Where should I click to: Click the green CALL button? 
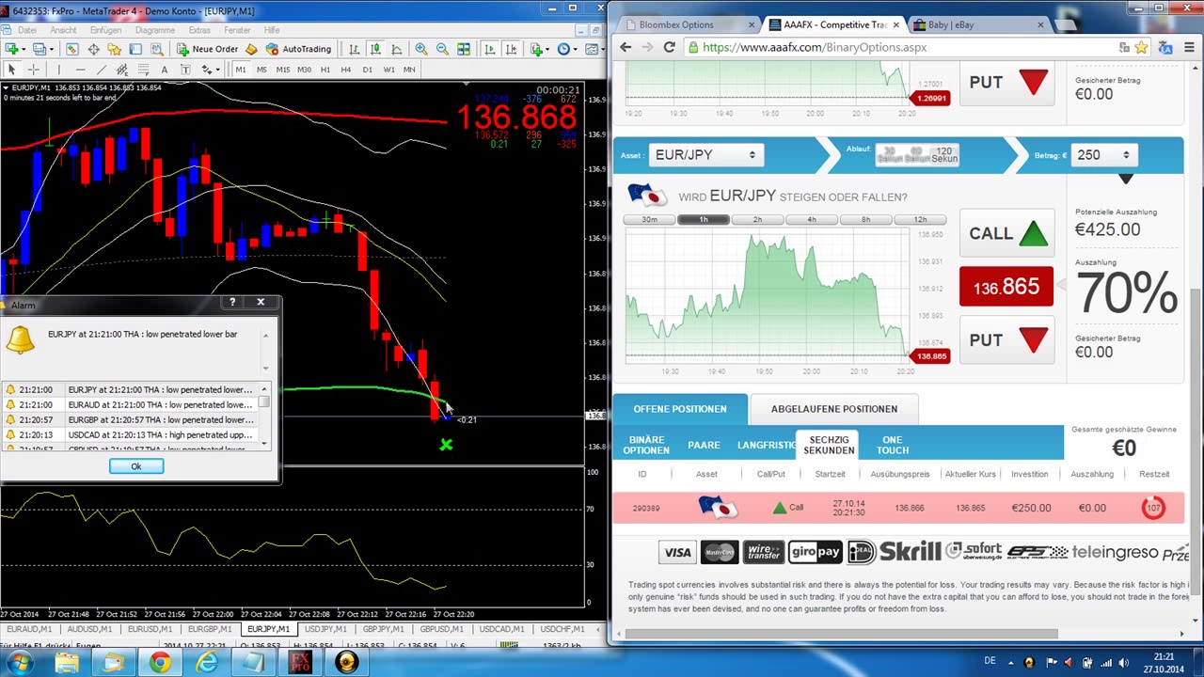(x=1007, y=233)
